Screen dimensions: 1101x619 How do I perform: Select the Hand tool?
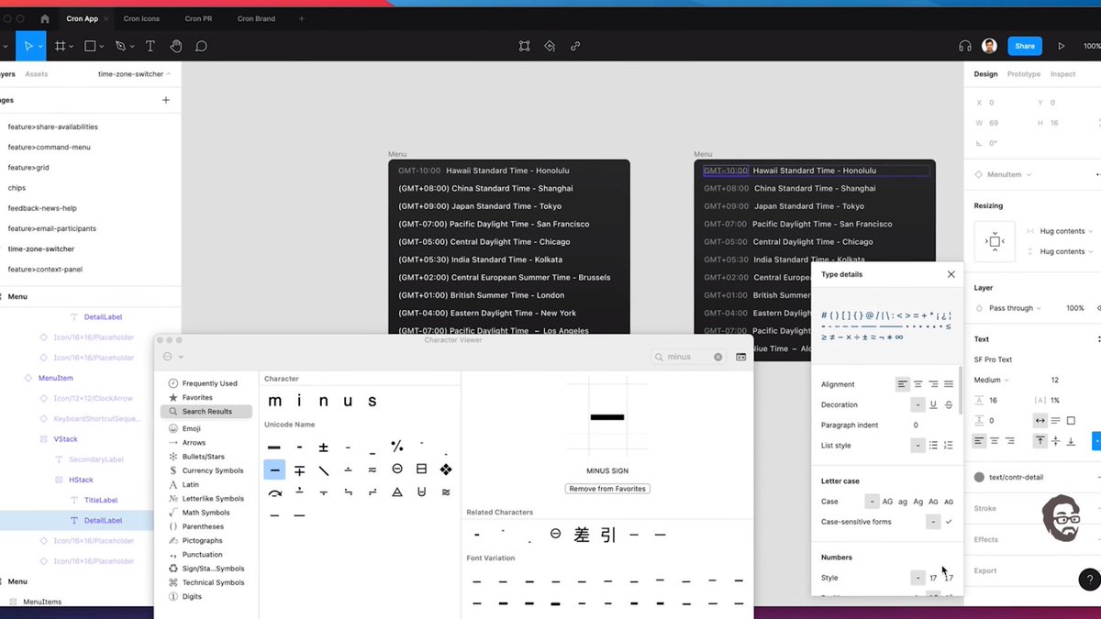click(176, 46)
